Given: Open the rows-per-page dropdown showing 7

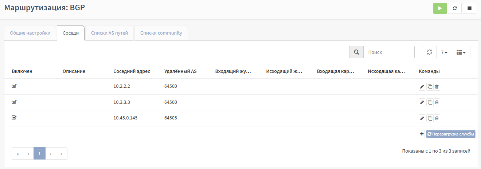Looking at the screenshot, I should click(444, 52).
